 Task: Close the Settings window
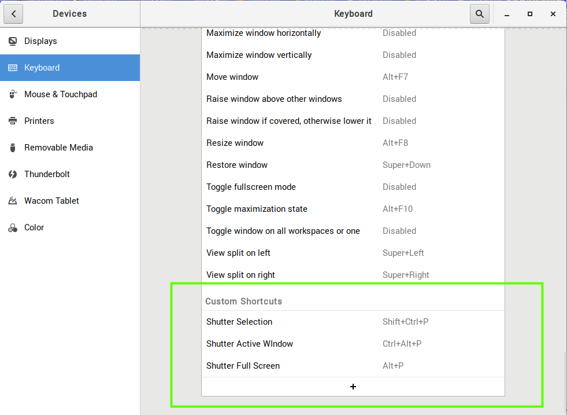point(553,14)
